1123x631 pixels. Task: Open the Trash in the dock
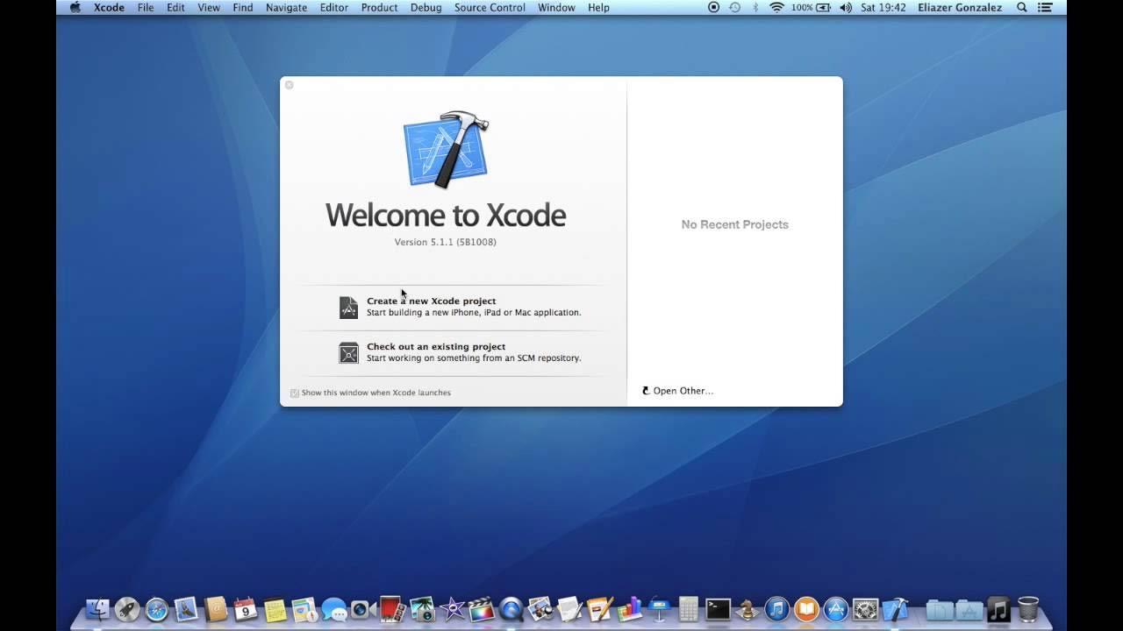tap(1027, 609)
